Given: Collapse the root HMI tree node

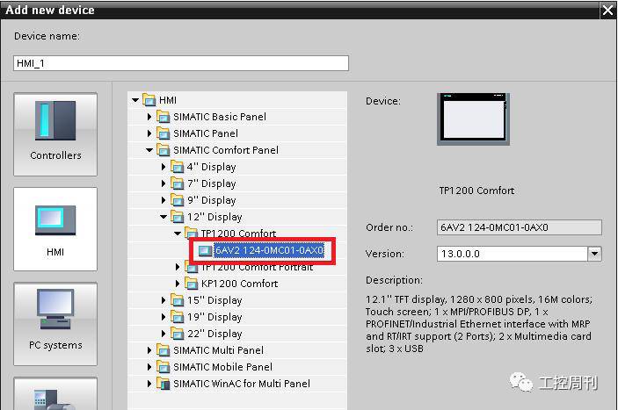Looking at the screenshot, I should 135,100.
